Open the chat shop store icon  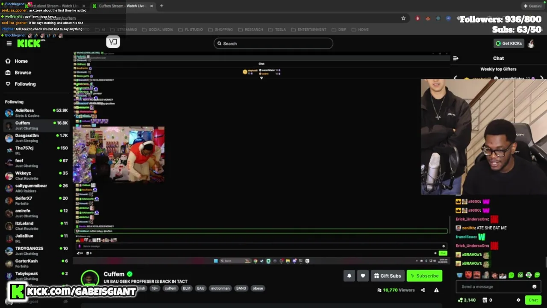click(x=485, y=300)
